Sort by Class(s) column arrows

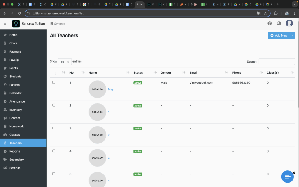coord(292,72)
